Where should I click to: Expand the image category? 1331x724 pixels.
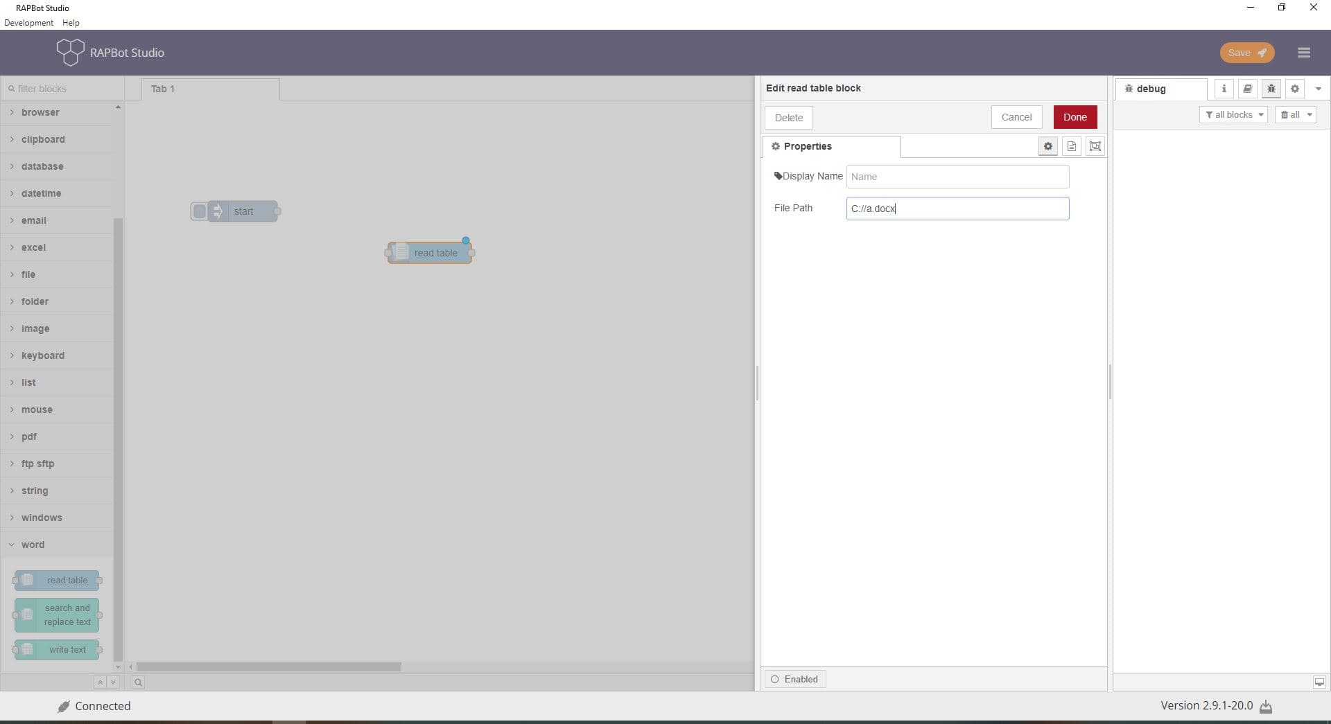point(56,328)
